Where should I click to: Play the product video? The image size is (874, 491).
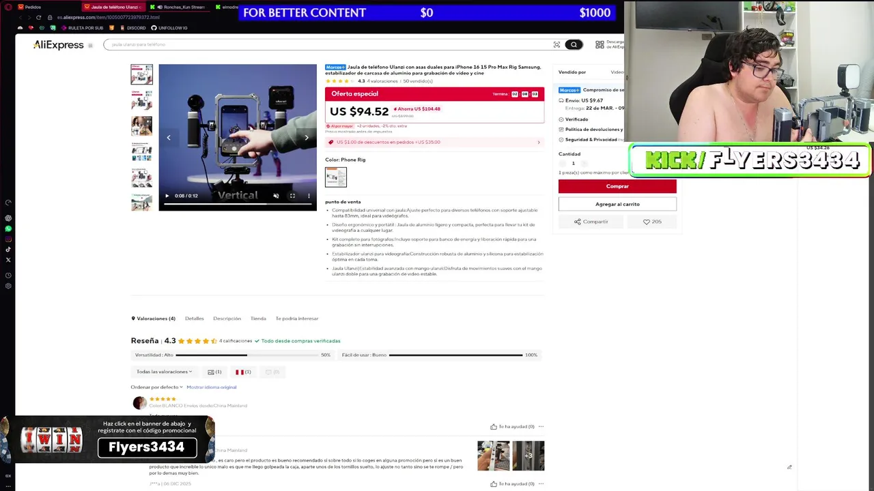tap(167, 196)
